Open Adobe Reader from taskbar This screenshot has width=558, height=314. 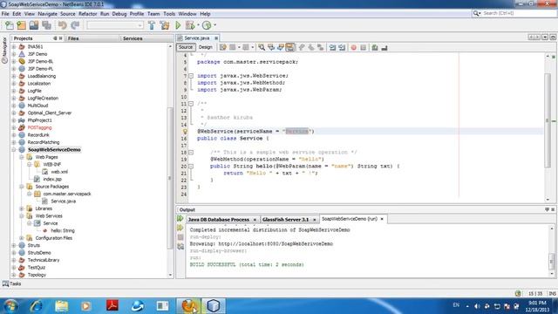pyautogui.click(x=112, y=306)
